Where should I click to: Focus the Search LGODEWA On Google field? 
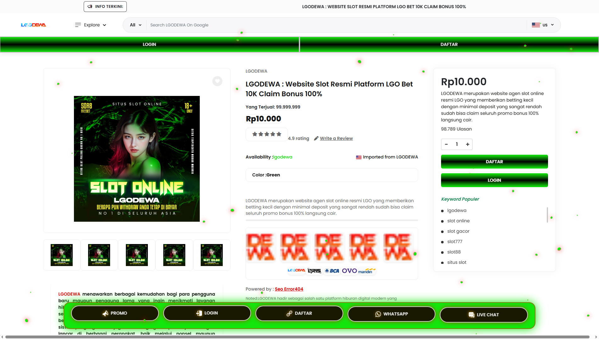337,25
